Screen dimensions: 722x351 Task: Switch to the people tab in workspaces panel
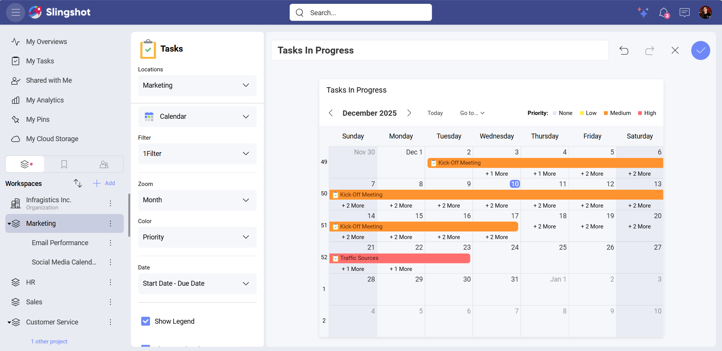[x=104, y=164]
